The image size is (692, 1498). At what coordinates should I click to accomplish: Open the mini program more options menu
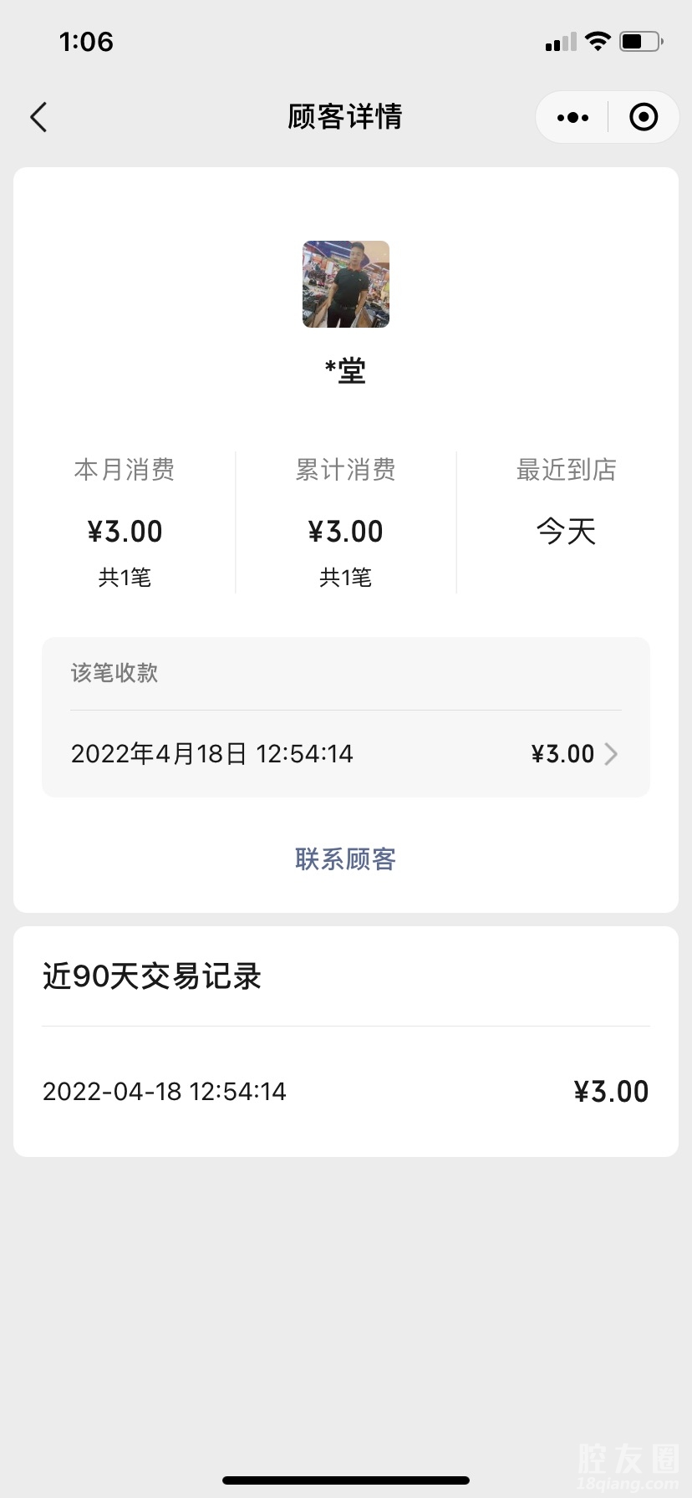pos(572,118)
